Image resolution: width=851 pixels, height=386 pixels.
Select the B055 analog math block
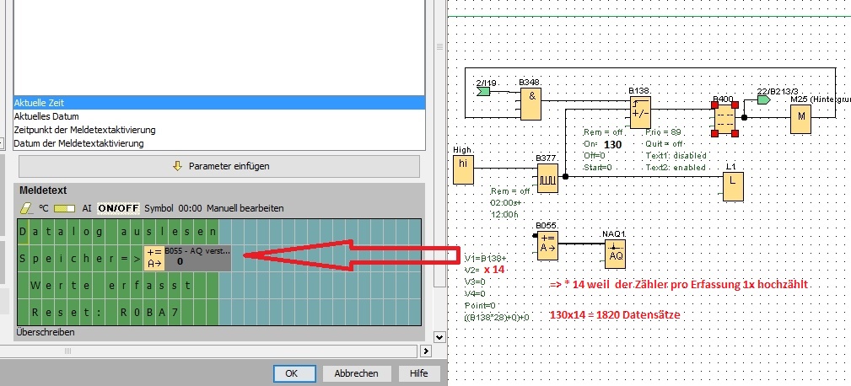tap(547, 244)
